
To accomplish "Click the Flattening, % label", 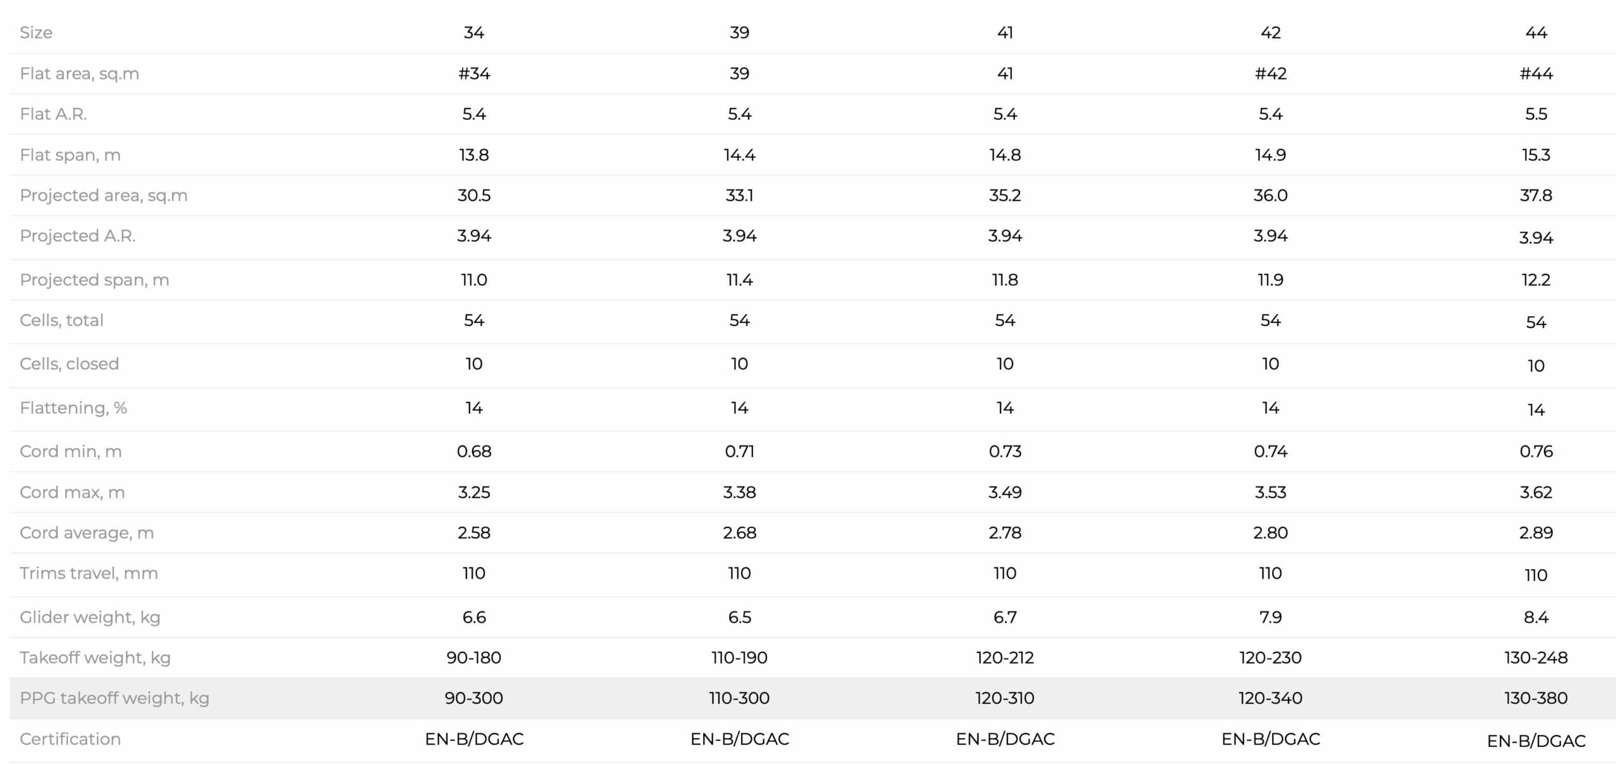I will 73,408.
